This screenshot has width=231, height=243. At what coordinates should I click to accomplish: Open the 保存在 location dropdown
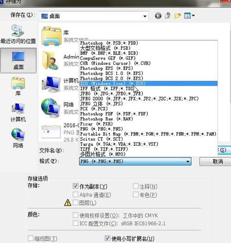pyautogui.click(x=94, y=16)
